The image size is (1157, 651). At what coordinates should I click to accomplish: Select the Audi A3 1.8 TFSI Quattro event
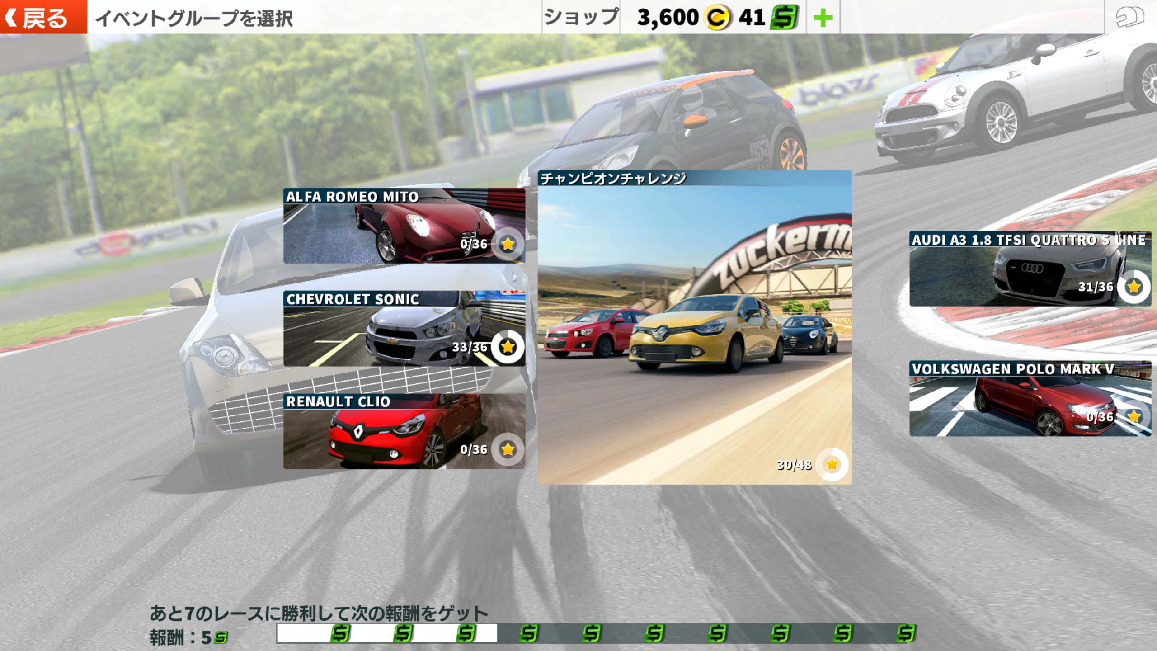click(x=1030, y=269)
